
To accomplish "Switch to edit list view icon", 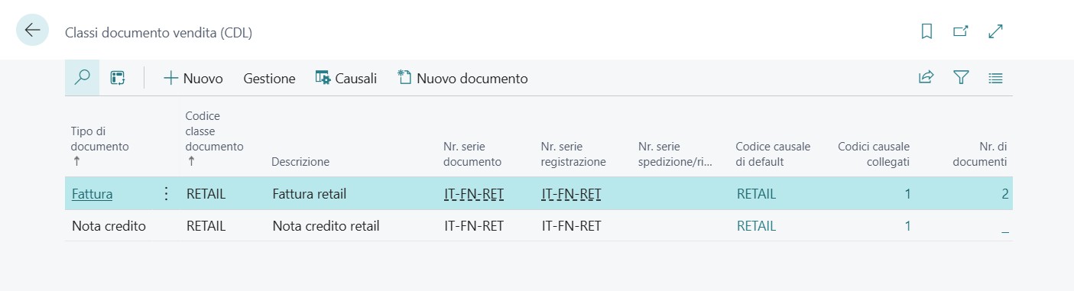I will tap(118, 78).
